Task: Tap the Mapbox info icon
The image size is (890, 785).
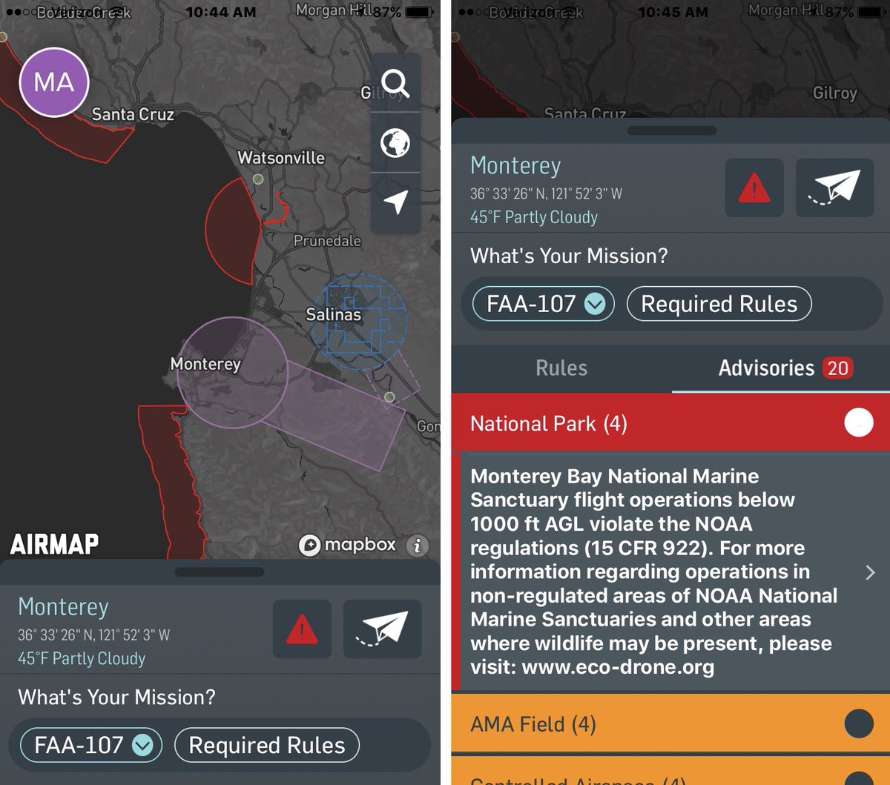Action: pos(418,546)
